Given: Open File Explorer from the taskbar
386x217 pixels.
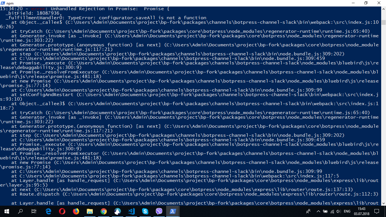Looking at the screenshot, I should pos(90,211).
